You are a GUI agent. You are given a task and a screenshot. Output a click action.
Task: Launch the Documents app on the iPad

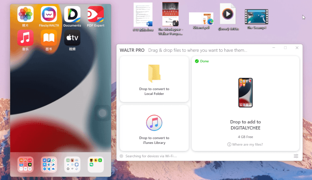tap(72, 14)
